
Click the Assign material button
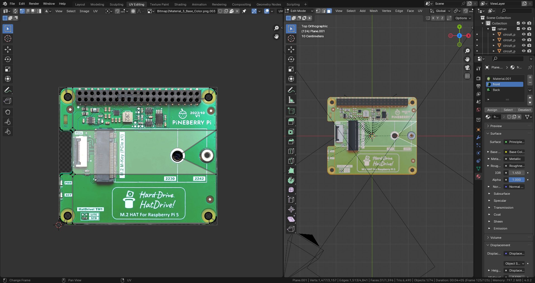[x=492, y=110]
